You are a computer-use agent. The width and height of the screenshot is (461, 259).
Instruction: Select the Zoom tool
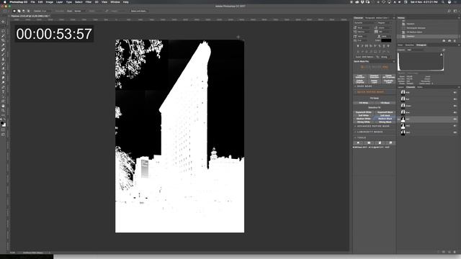click(x=3, y=111)
